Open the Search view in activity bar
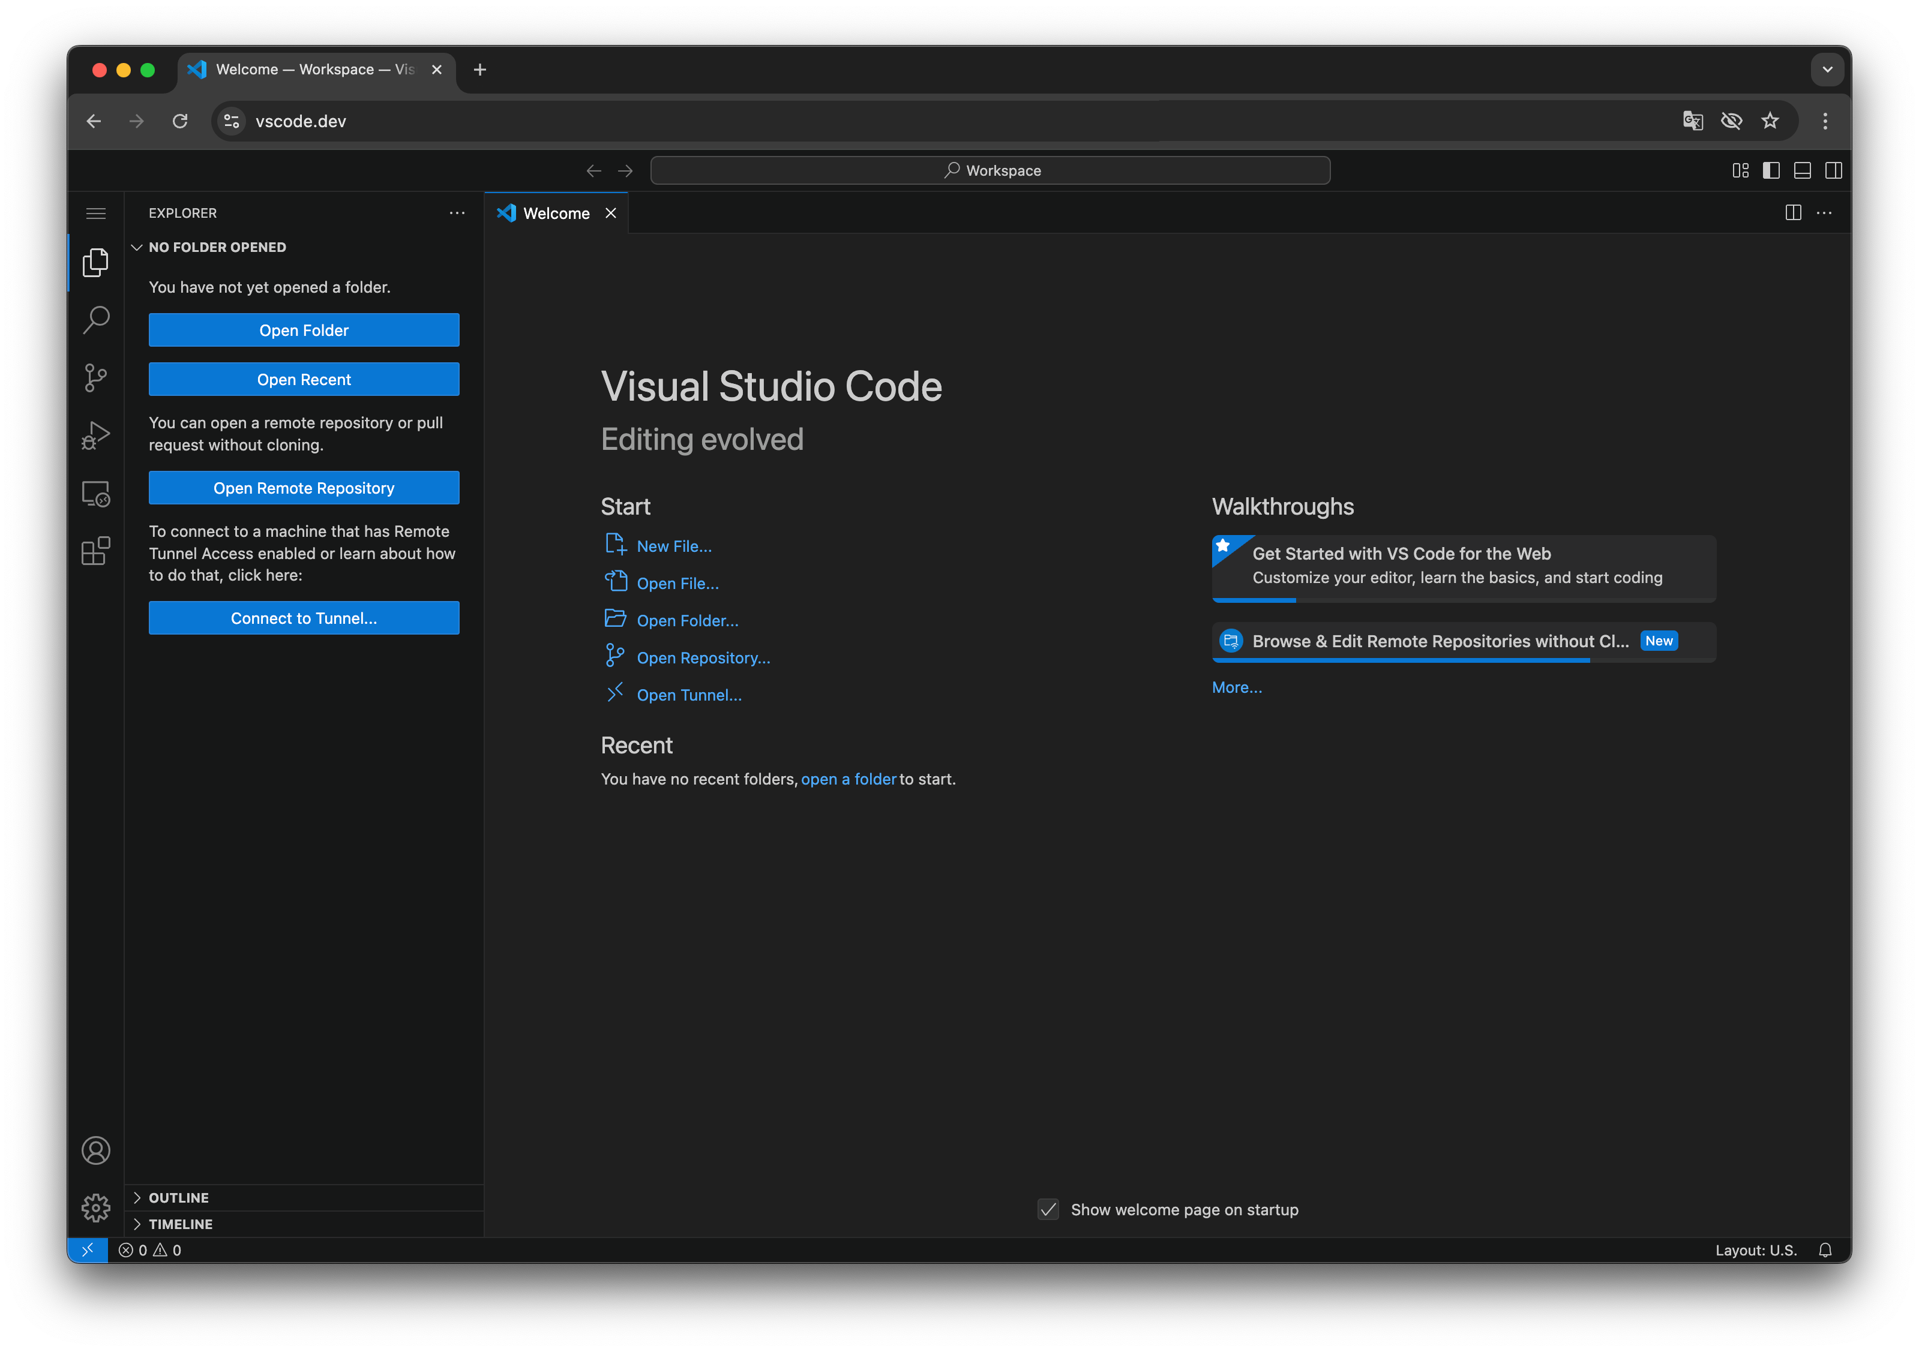1919x1352 pixels. click(x=95, y=320)
